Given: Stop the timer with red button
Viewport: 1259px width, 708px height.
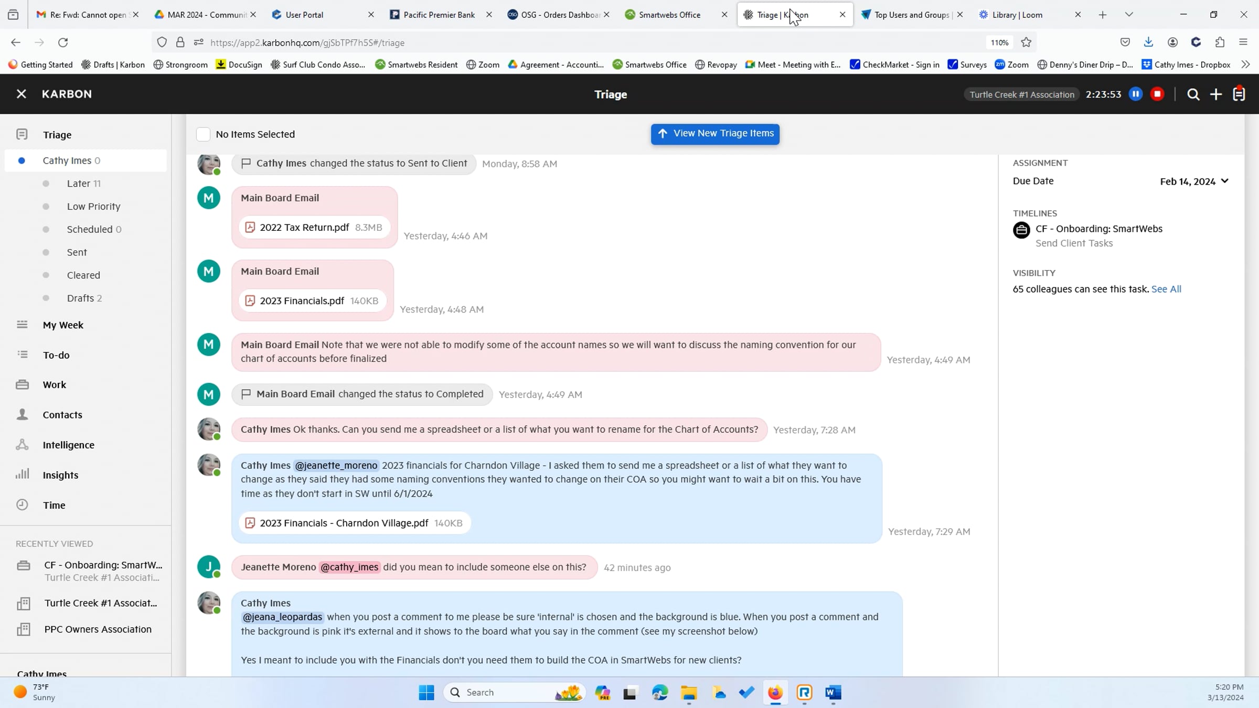Looking at the screenshot, I should click(1157, 94).
